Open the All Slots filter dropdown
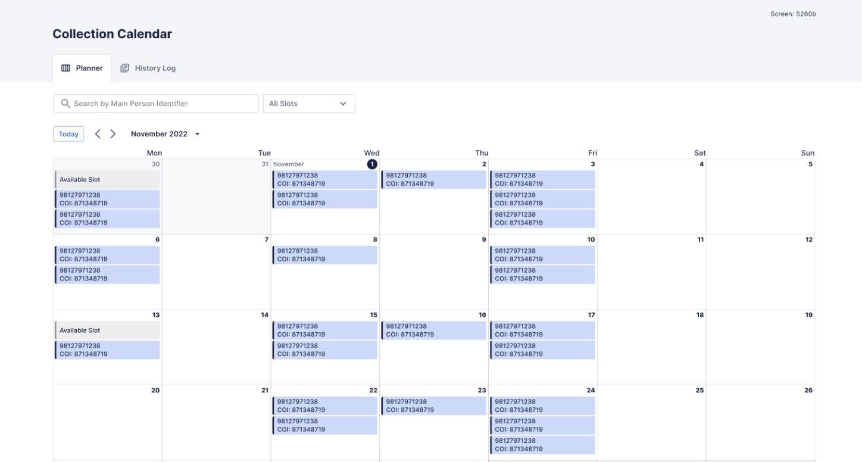 (308, 103)
